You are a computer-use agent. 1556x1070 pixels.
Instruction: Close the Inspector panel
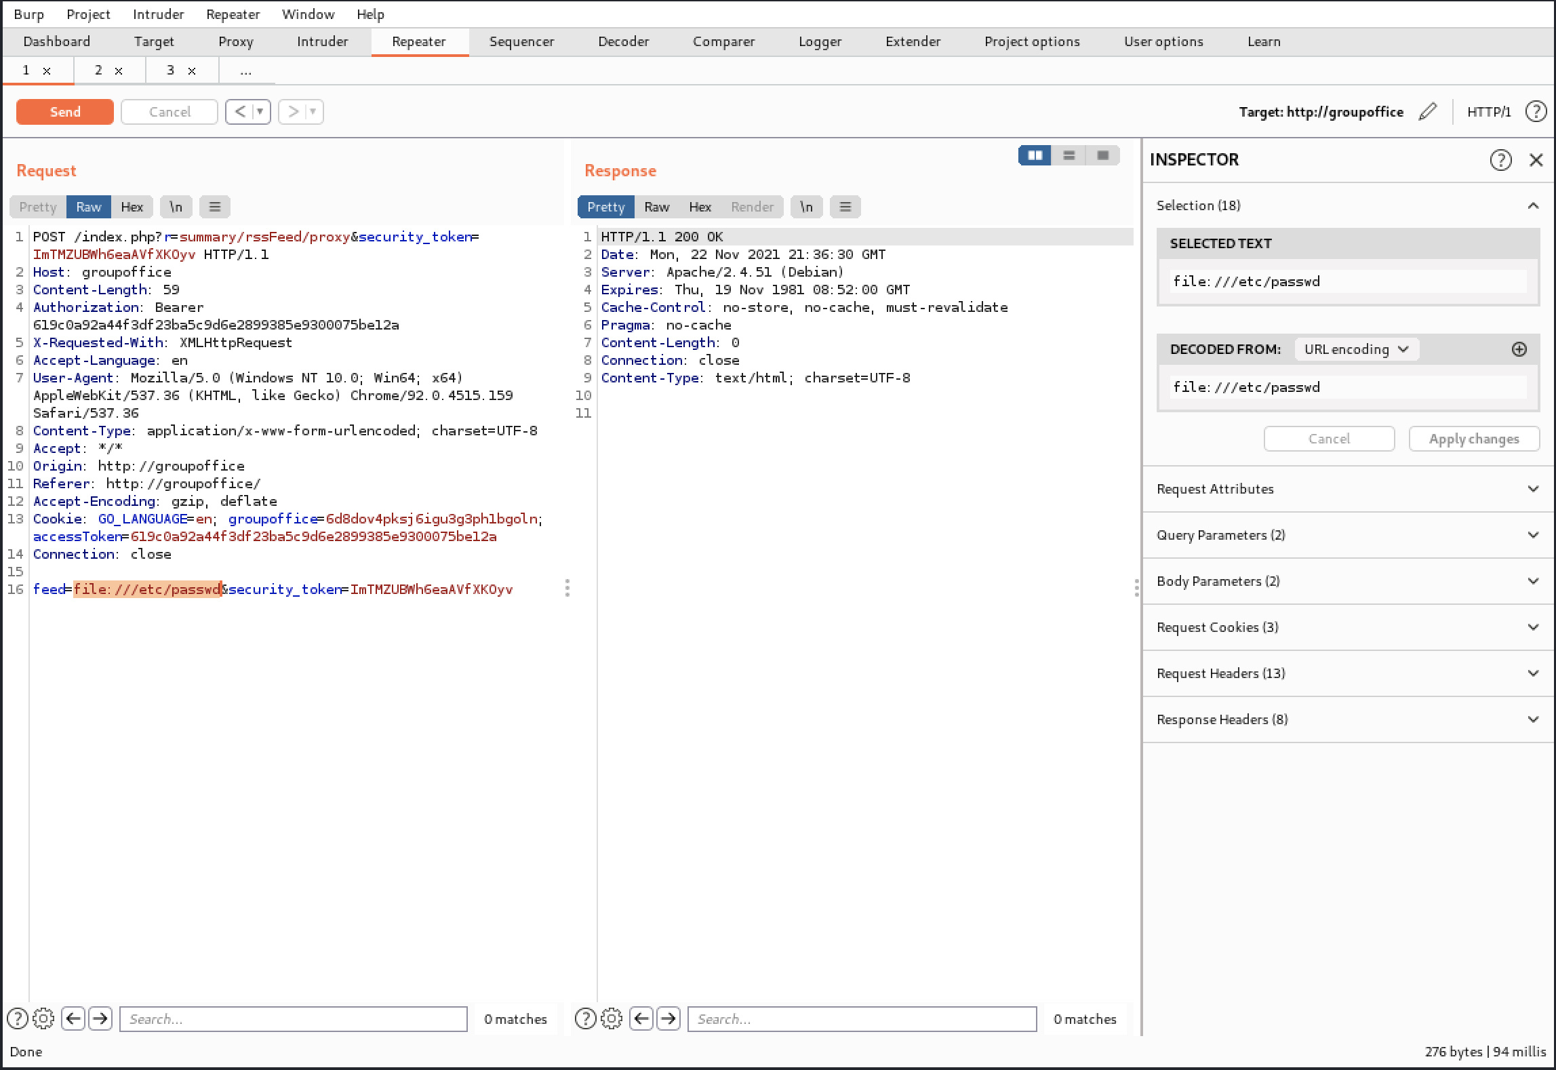1536,160
